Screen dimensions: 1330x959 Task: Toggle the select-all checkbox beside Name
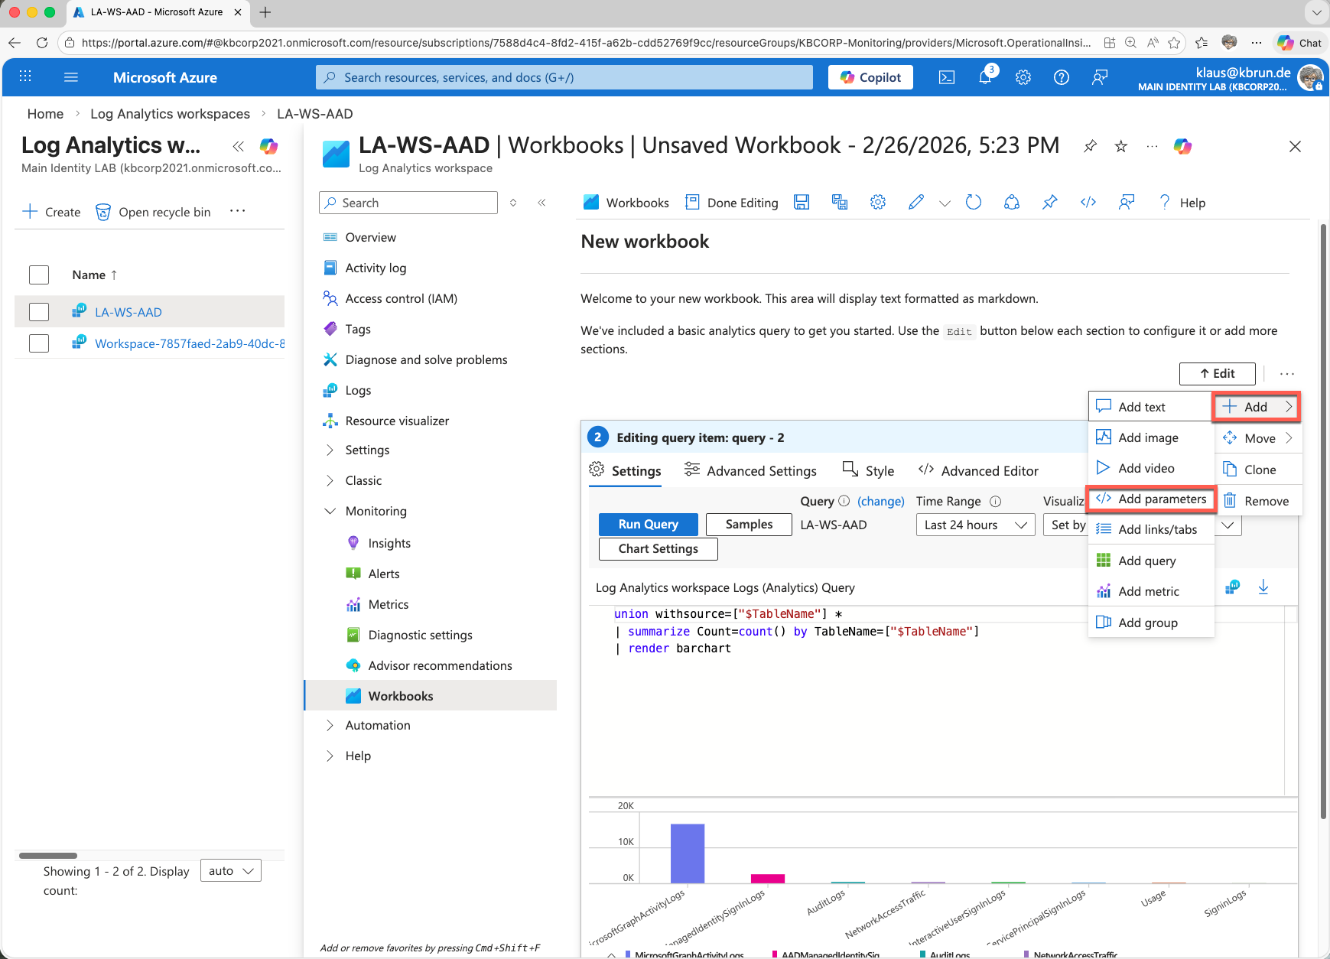coord(39,275)
